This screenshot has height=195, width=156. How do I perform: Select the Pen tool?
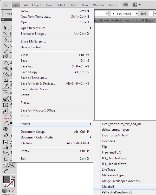tap(6, 40)
